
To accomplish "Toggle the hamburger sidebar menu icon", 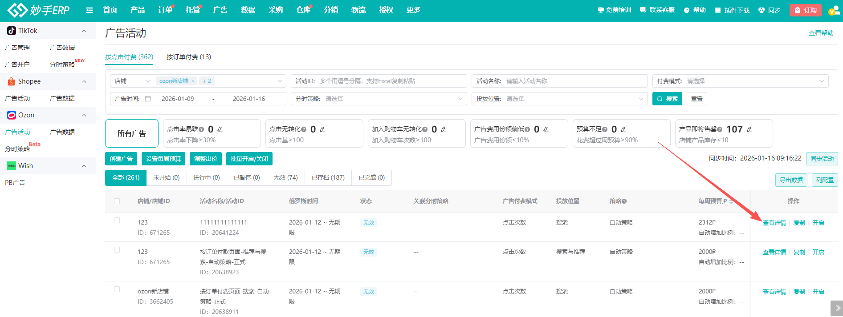I will (x=90, y=10).
